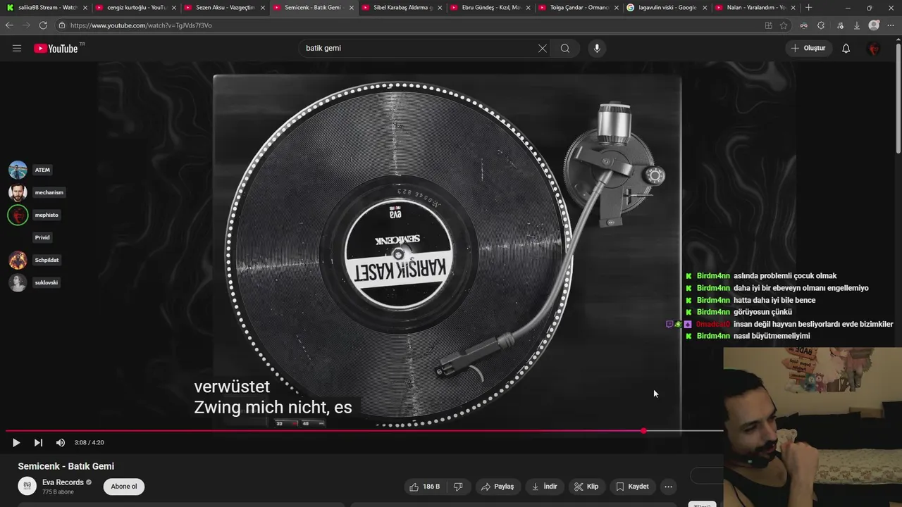Screen dimensions: 902x507
Task: Open the browser extensions puzzle icon
Action: point(821,25)
